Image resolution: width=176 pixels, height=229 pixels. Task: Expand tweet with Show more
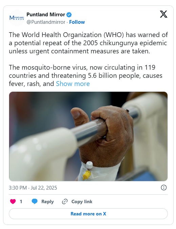click(x=73, y=84)
